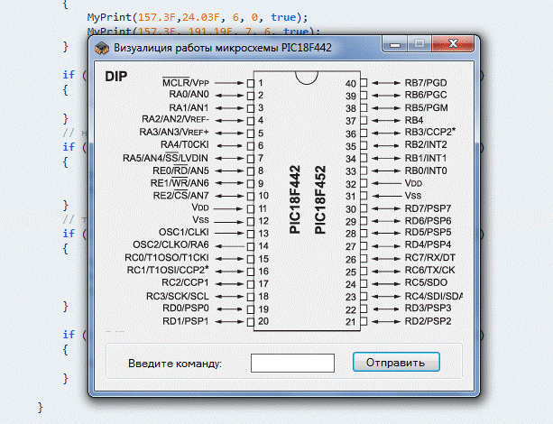Click the RC0/T1OSO/T1CKI pin label
The image size is (553, 424).
[167, 257]
